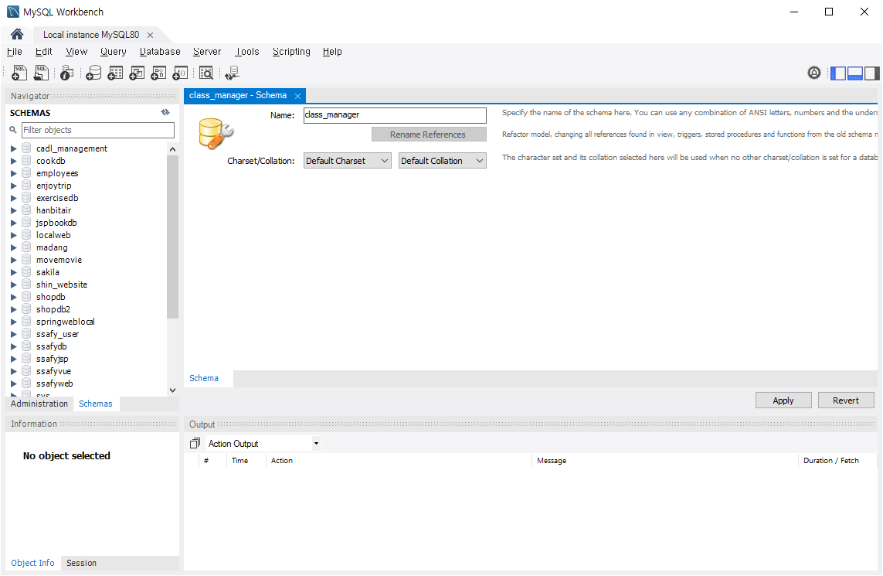The height and width of the screenshot is (576, 883).
Task: Click the ssafydb database icon
Action: tap(26, 346)
